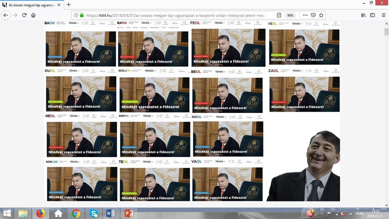This screenshot has width=389, height=219.
Task: Expand the TÉMÁK dropdown beside BAON logo
Action: tap(73, 23)
